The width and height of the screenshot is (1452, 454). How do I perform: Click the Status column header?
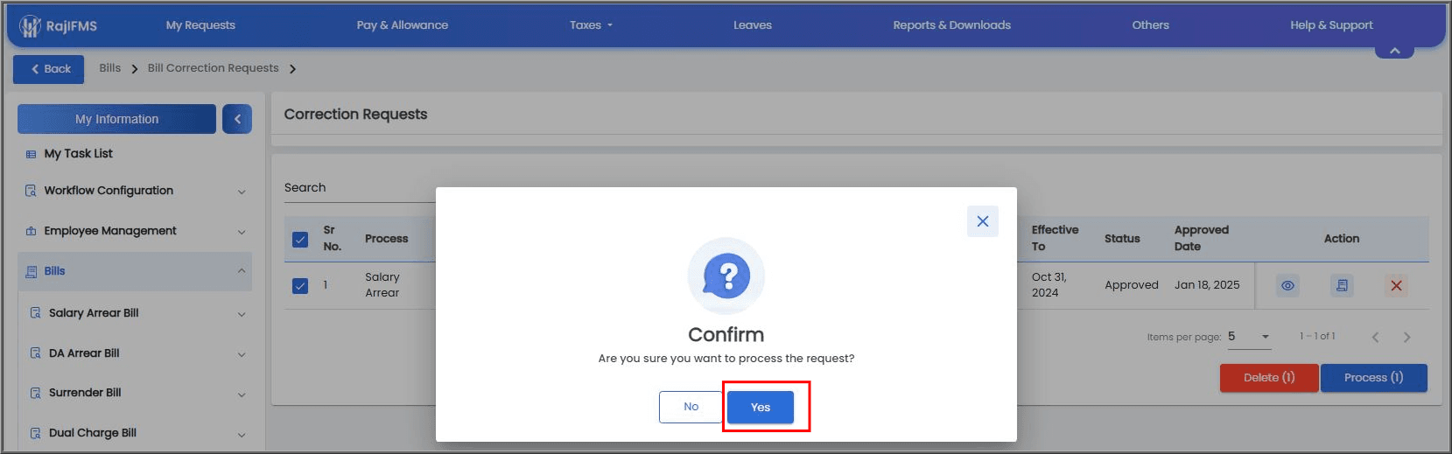coord(1122,239)
